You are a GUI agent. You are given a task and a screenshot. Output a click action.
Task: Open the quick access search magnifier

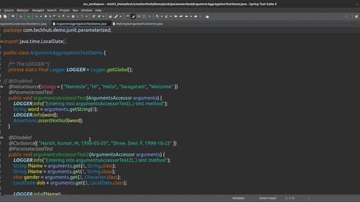click(x=346, y=16)
